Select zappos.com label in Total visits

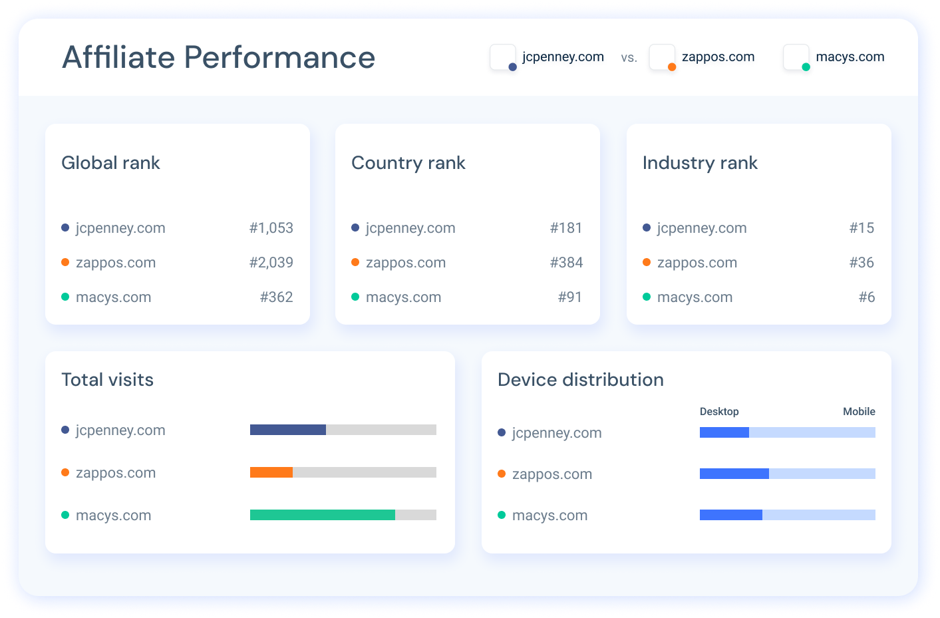116,473
